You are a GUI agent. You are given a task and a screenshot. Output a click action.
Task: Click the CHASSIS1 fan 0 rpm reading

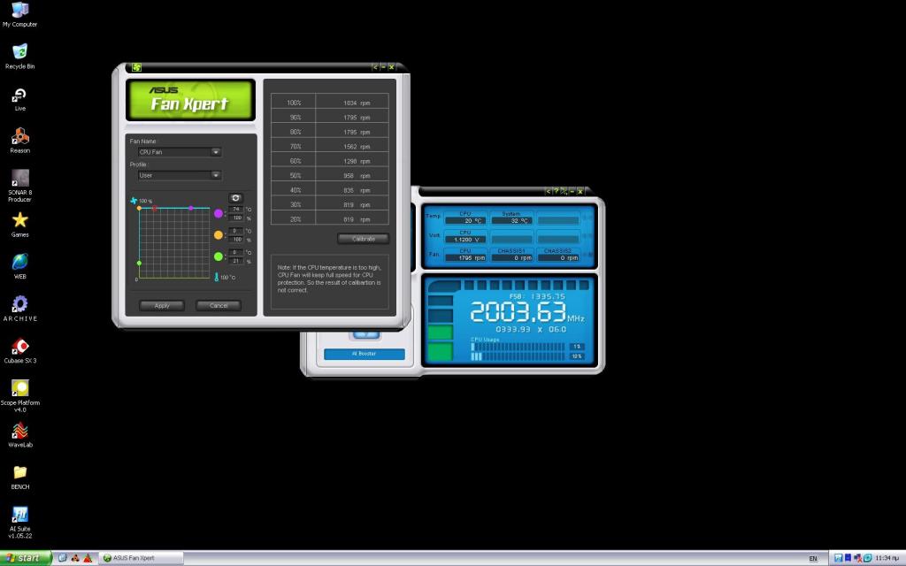pyautogui.click(x=512, y=257)
